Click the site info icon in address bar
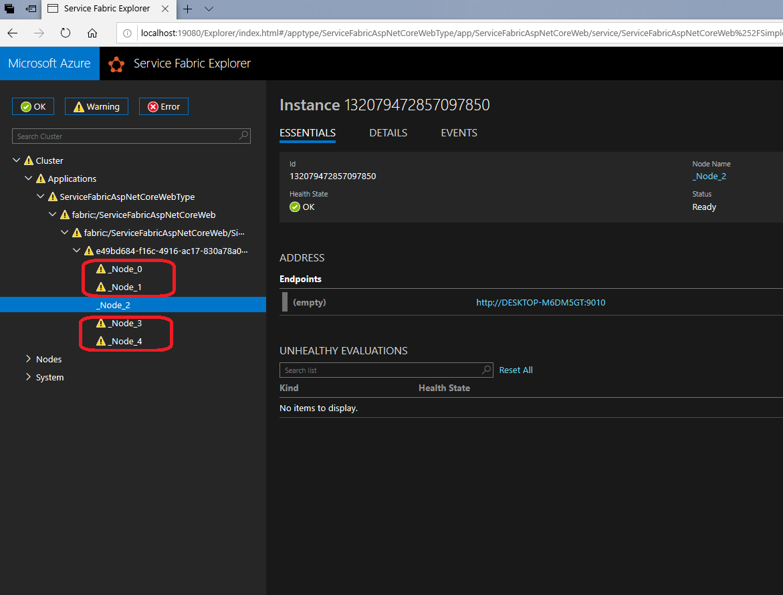Image resolution: width=783 pixels, height=595 pixels. (127, 33)
